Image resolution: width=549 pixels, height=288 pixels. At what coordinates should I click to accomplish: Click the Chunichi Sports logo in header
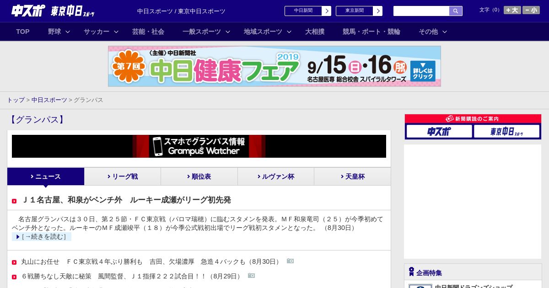pyautogui.click(x=28, y=11)
